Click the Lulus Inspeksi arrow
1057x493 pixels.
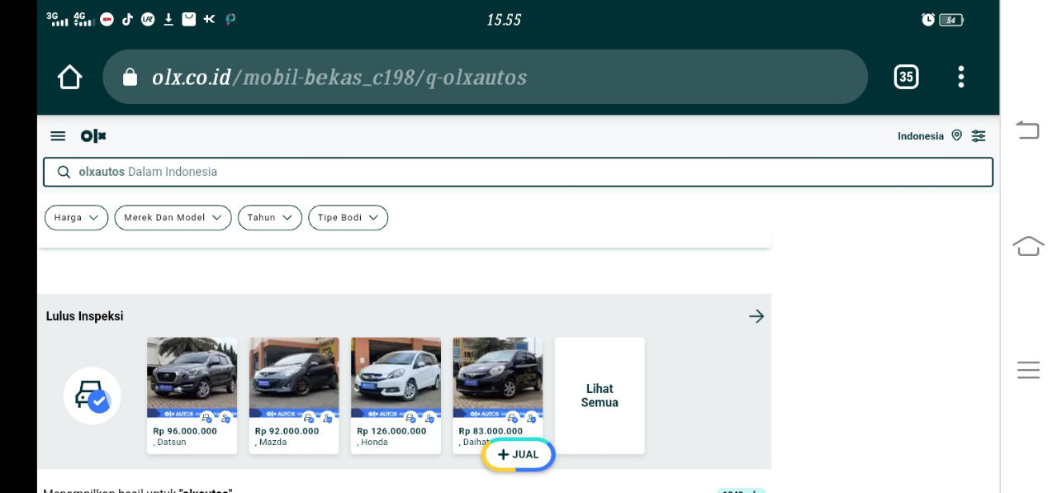[x=756, y=316]
